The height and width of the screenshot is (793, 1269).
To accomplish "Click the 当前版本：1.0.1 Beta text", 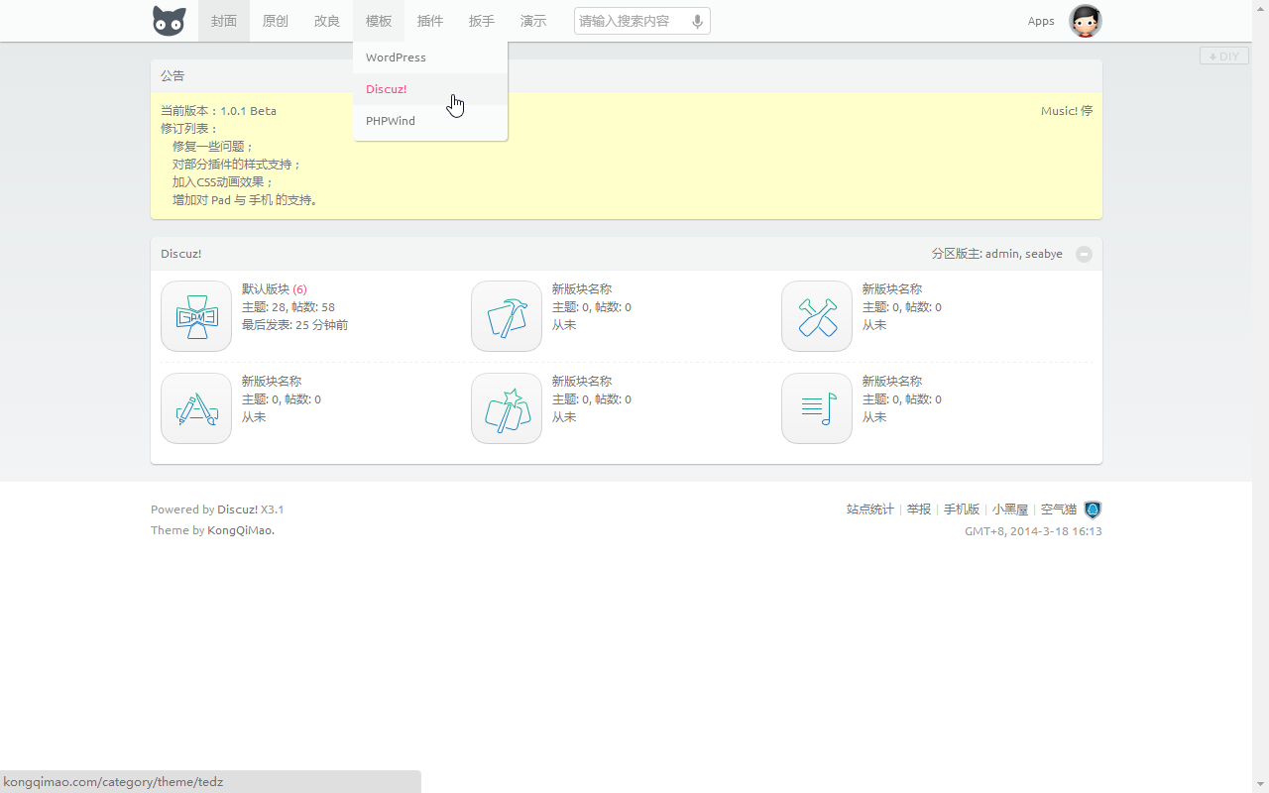I will 218,111.
